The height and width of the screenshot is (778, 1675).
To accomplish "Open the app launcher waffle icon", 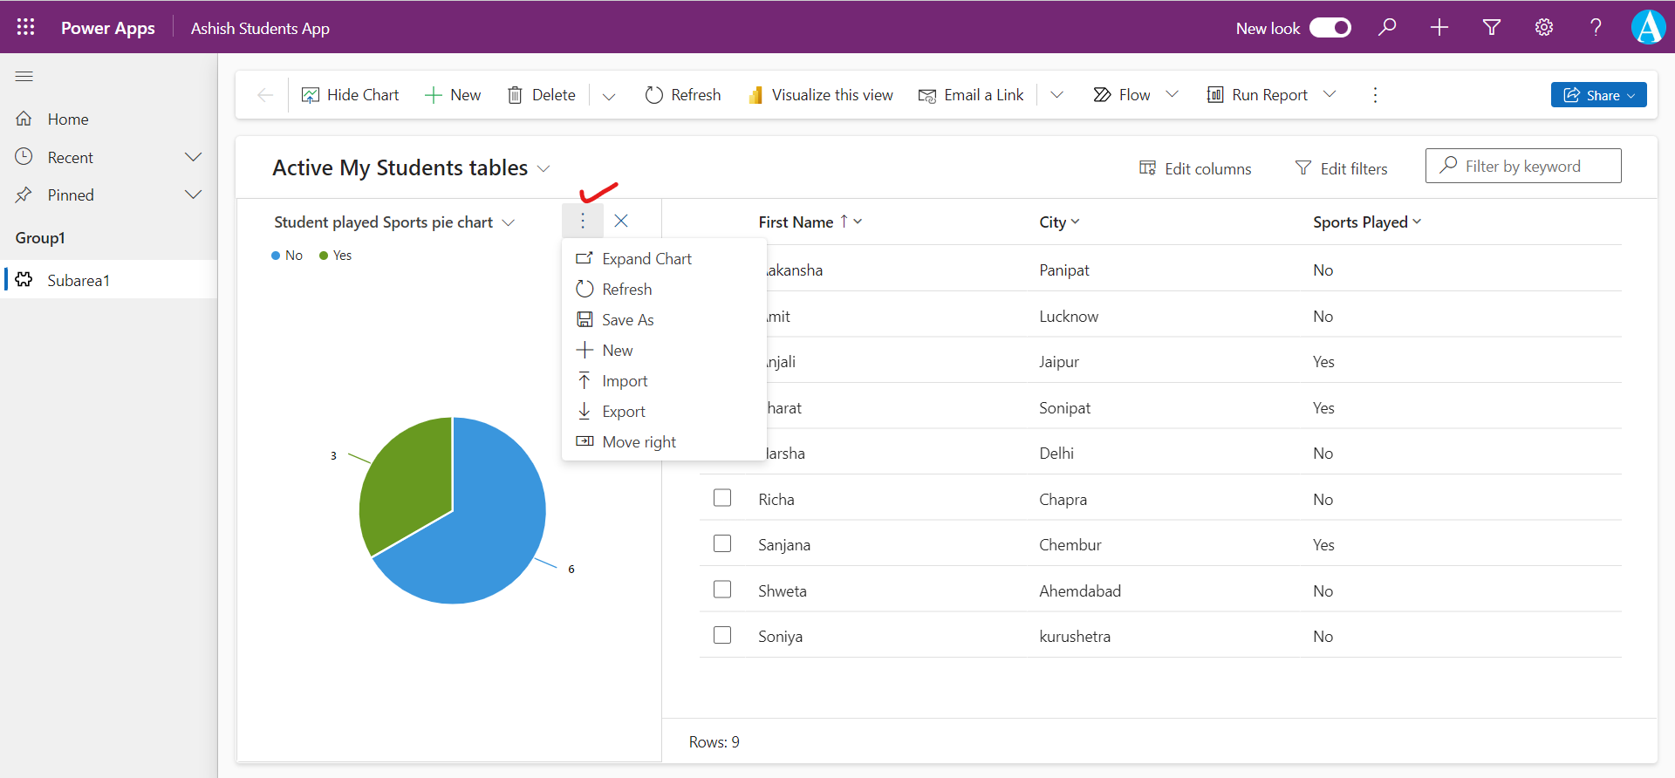I will click(25, 27).
